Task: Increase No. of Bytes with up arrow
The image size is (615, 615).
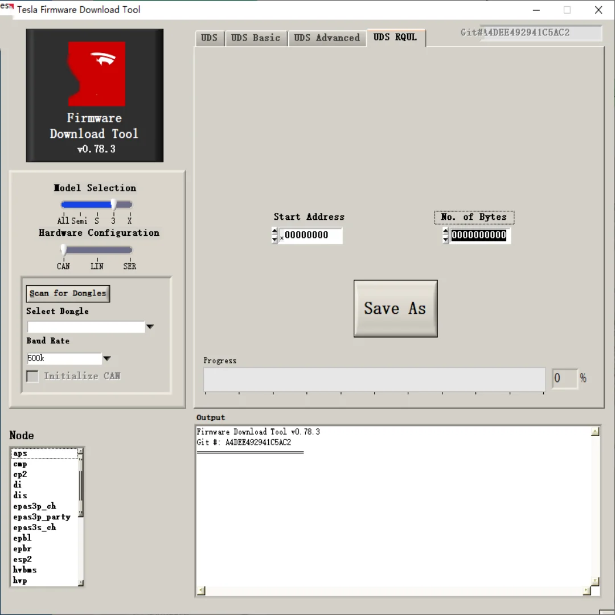Action: (445, 231)
